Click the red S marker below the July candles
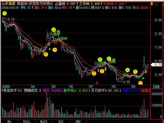 pyautogui.click(x=97, y=83)
